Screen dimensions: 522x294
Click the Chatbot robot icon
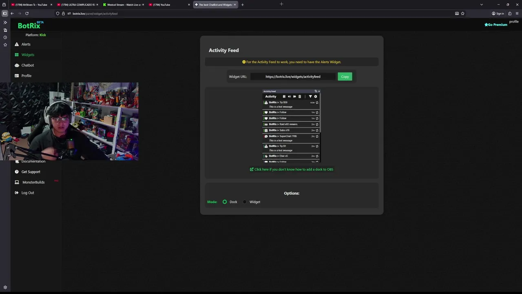[x=17, y=65]
